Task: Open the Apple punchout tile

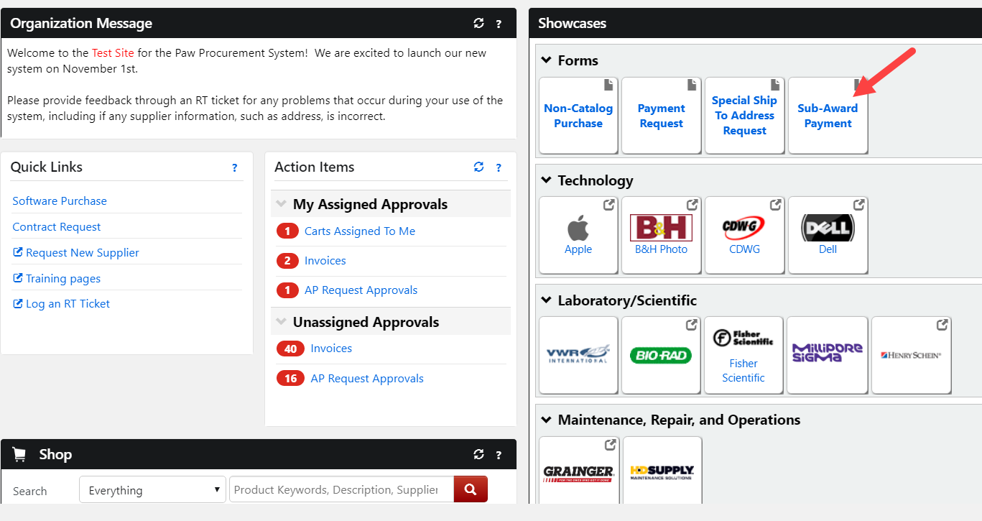Action: coord(578,235)
